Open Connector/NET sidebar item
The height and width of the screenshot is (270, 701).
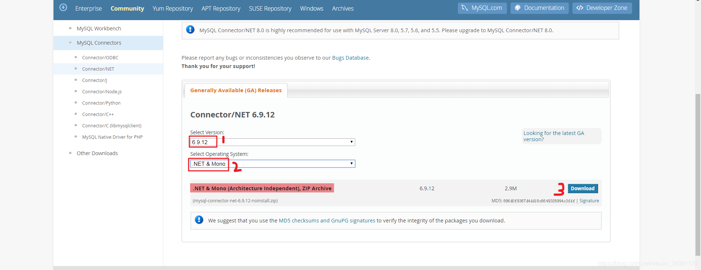pyautogui.click(x=98, y=69)
